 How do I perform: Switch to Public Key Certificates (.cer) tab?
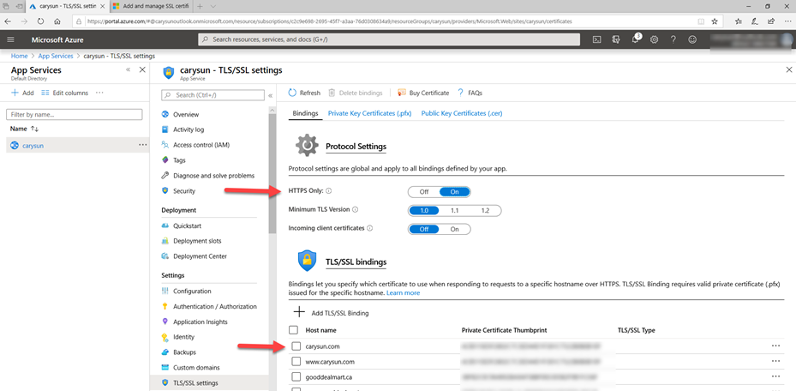462,113
